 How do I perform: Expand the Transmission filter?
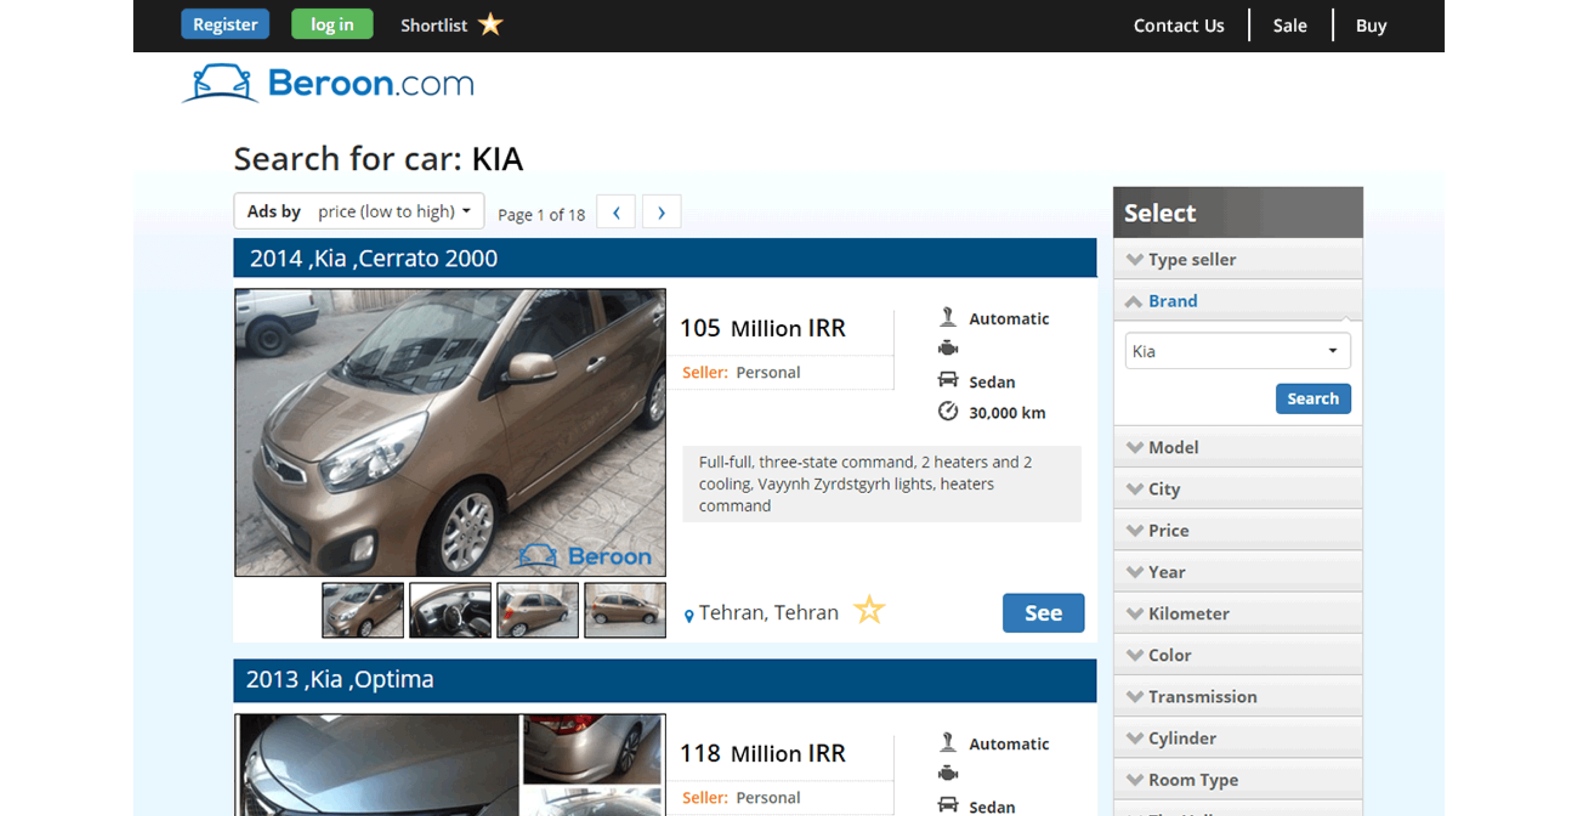pyautogui.click(x=1237, y=696)
